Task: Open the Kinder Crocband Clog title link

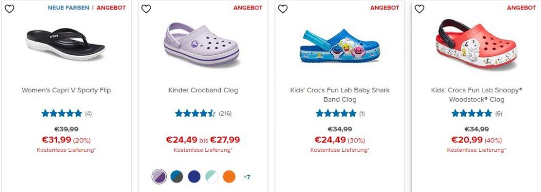Action: click(203, 90)
